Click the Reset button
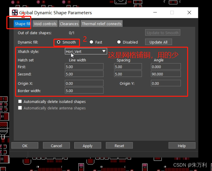 [x=119, y=146]
